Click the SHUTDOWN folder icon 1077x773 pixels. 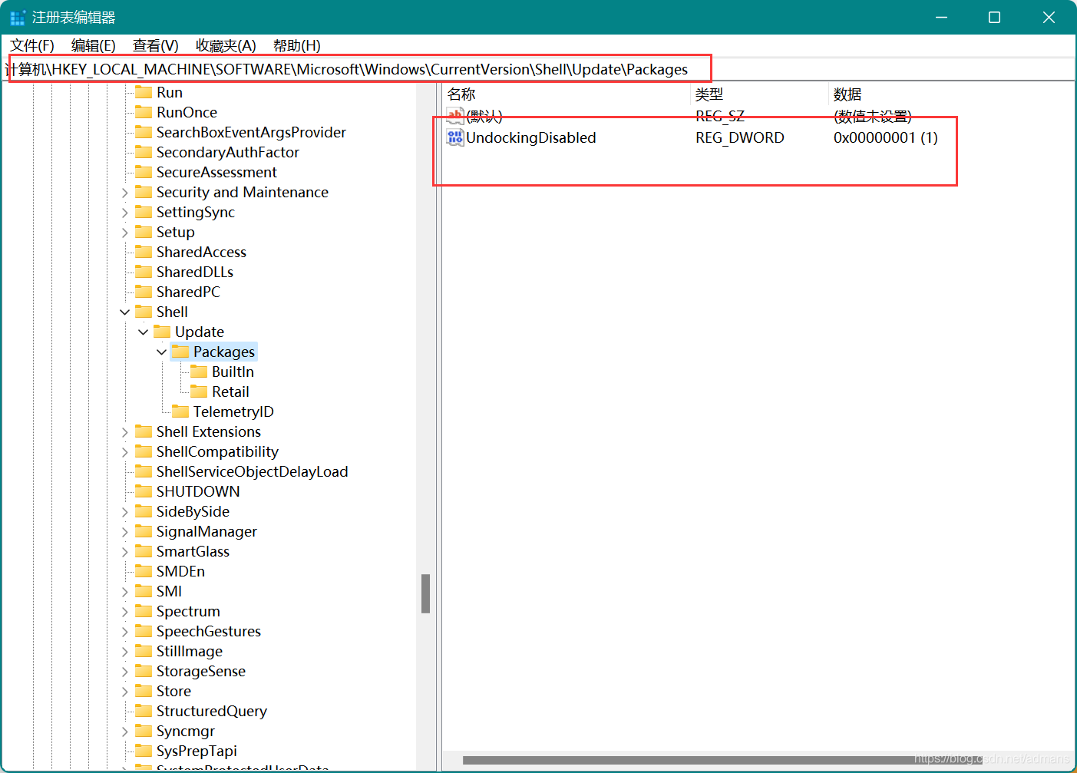[144, 491]
